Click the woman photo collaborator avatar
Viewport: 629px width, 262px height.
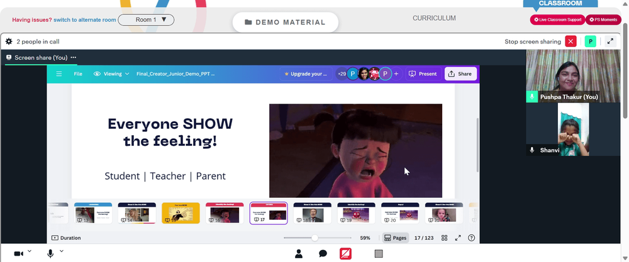coord(364,74)
